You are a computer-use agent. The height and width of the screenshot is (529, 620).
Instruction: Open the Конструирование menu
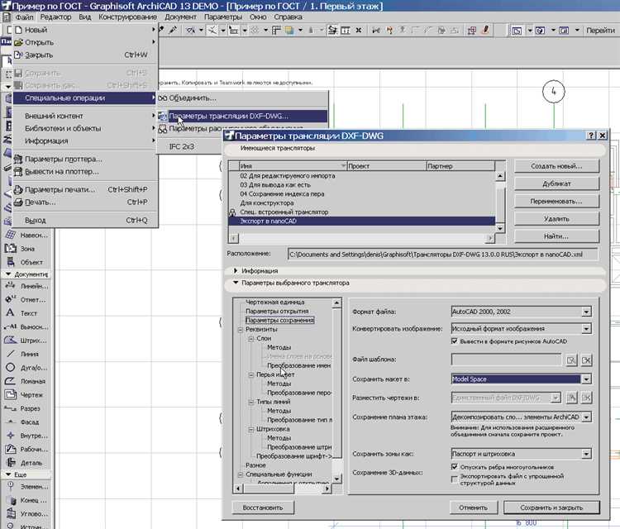click(127, 17)
